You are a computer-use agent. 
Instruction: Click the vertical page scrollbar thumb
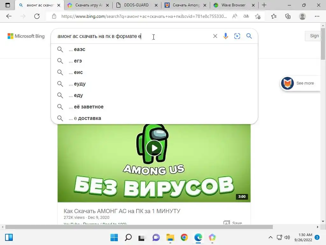(x=323, y=44)
